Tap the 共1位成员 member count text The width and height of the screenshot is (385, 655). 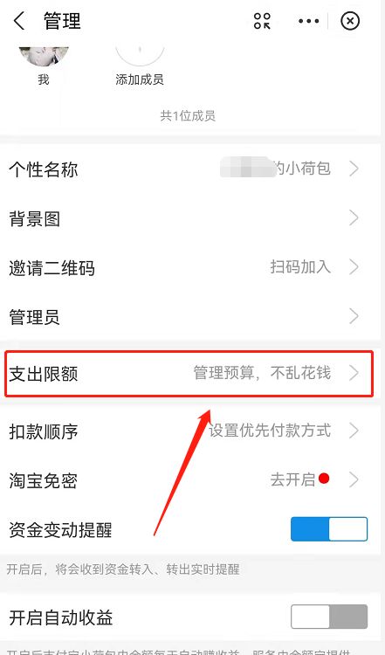tap(188, 115)
